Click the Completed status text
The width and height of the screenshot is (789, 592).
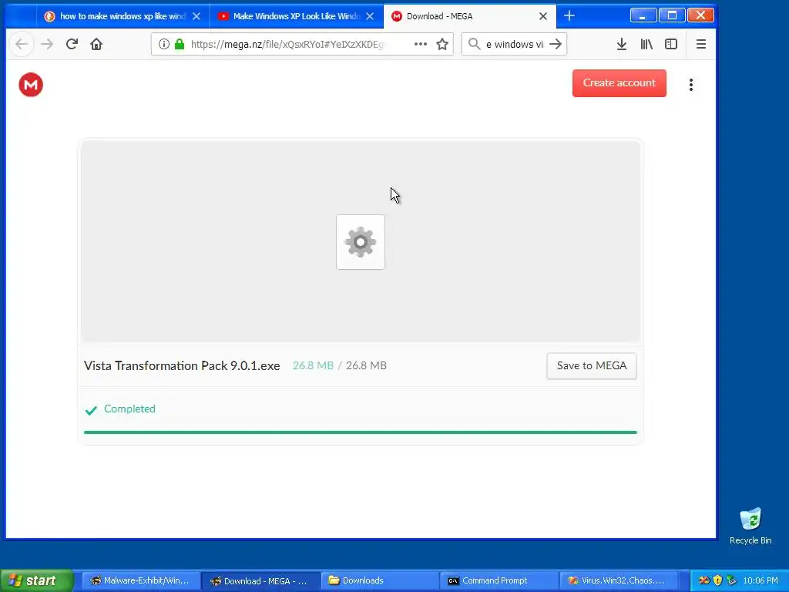pyautogui.click(x=129, y=409)
